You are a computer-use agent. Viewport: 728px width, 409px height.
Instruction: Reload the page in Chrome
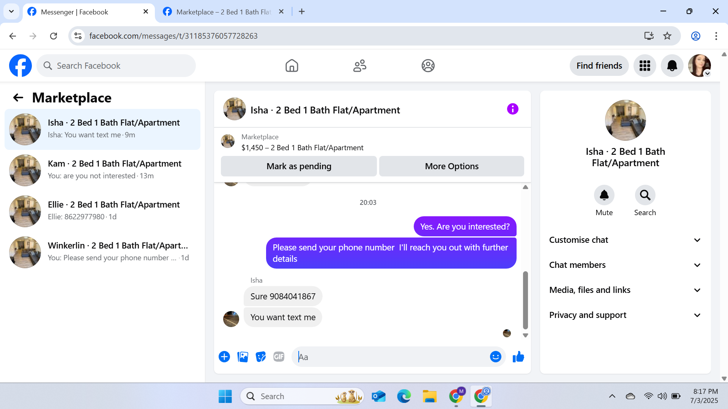[54, 36]
